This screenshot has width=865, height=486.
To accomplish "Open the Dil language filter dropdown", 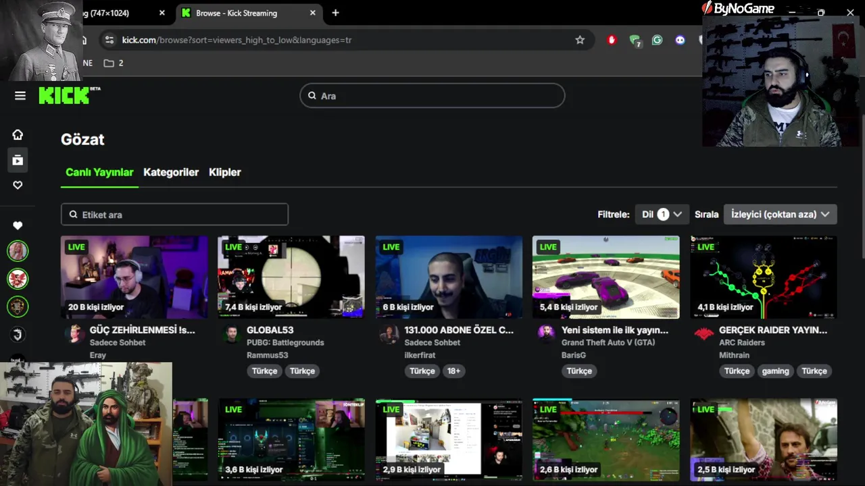I will (x=662, y=214).
